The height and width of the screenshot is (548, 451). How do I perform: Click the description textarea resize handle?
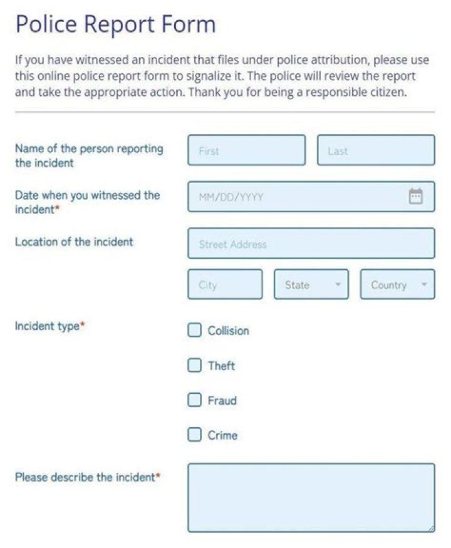point(430,528)
